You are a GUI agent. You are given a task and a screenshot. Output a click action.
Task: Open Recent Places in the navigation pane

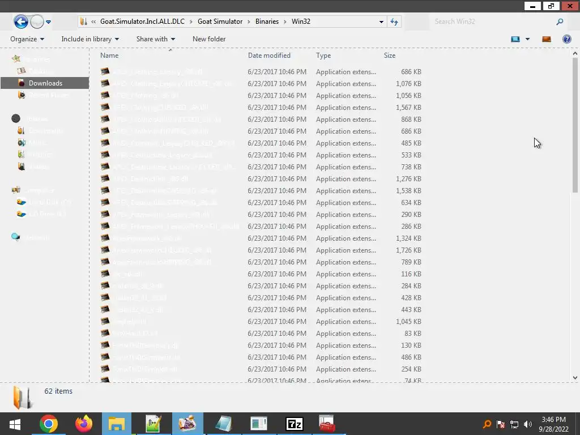[44, 95]
